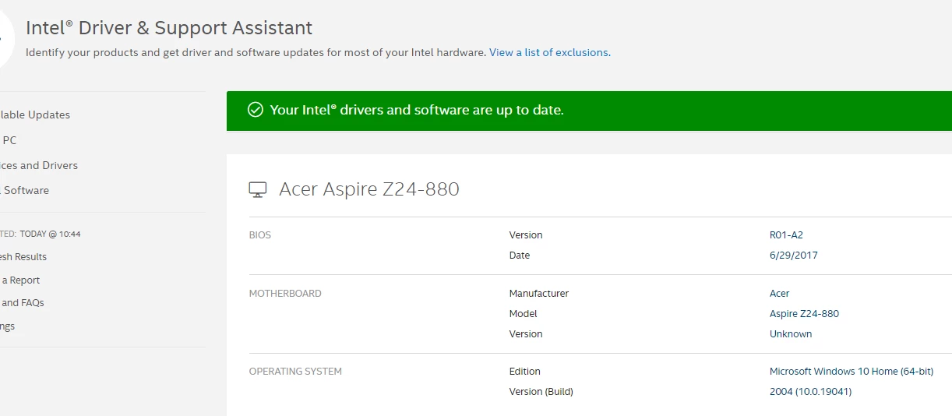Click the Intel logo circle at top left

(5, 41)
